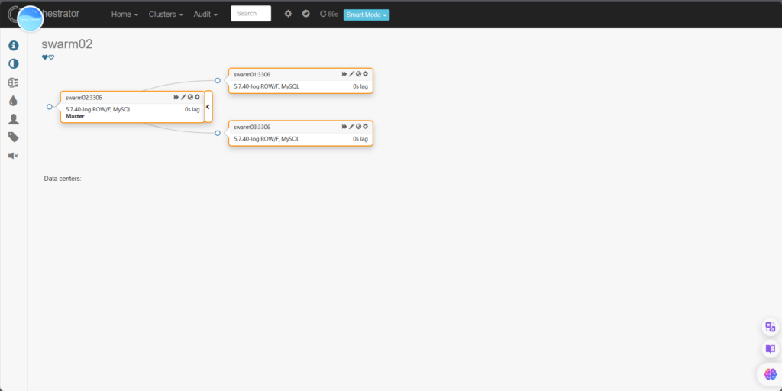782x391 pixels.
Task: Click the 59s refresh countdown icon
Action: 328,14
